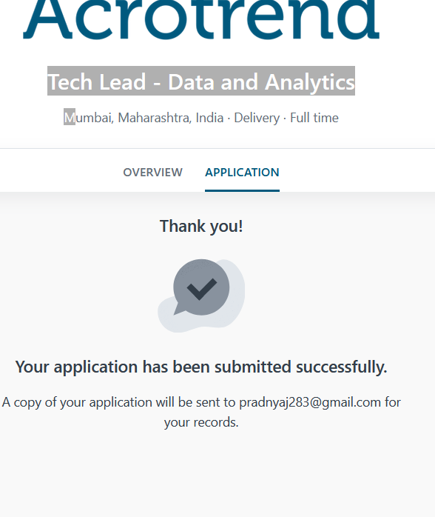Click the Thank you! heading

coord(201,226)
